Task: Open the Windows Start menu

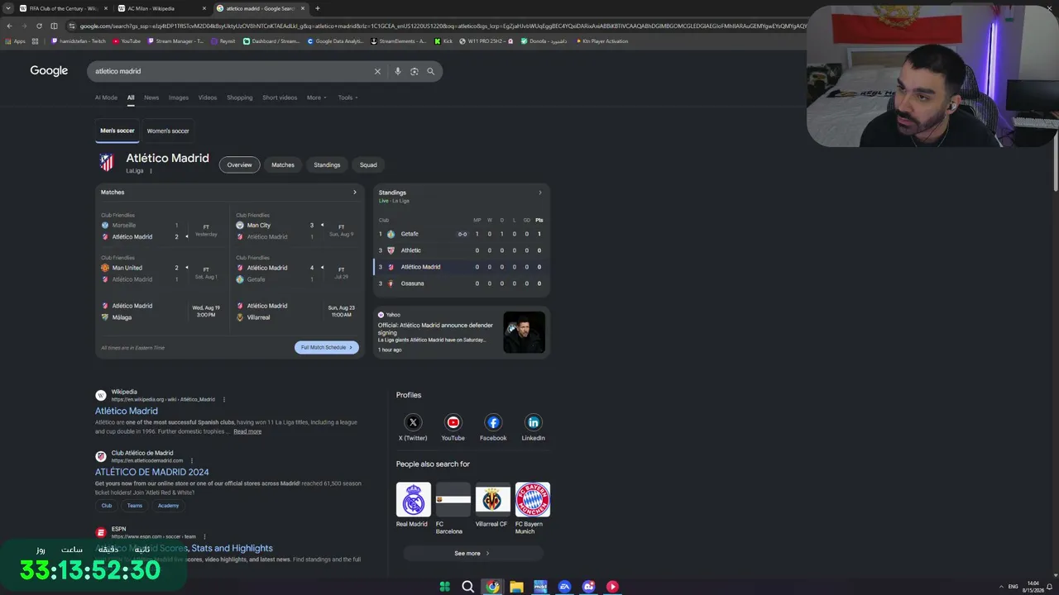Action: click(444, 587)
